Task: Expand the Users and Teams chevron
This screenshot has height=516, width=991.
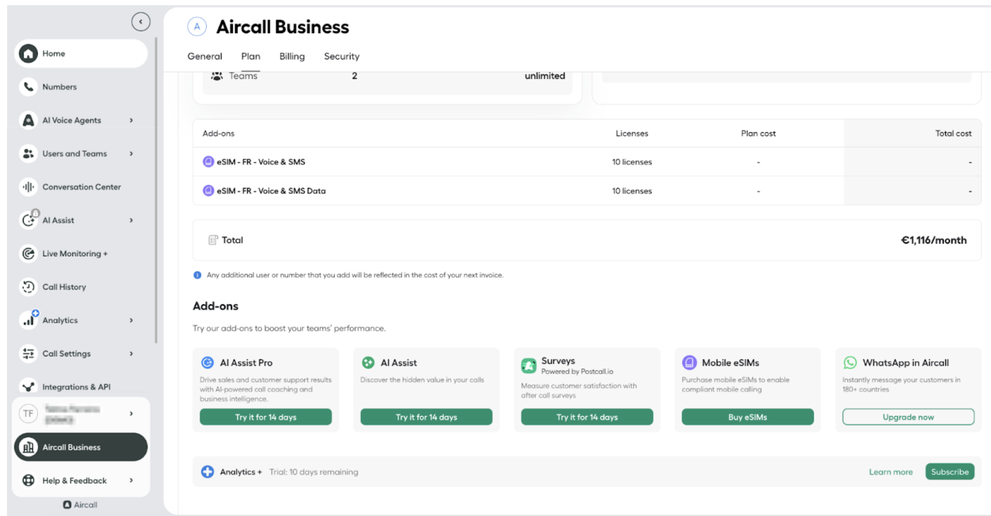Action: tap(131, 154)
